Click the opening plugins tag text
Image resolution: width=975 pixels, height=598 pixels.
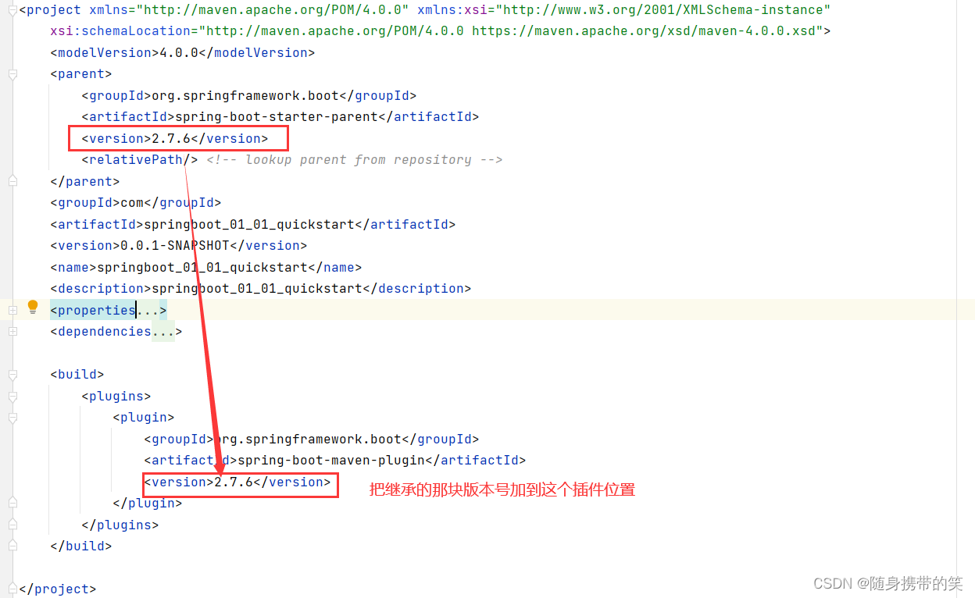pyautogui.click(x=116, y=396)
